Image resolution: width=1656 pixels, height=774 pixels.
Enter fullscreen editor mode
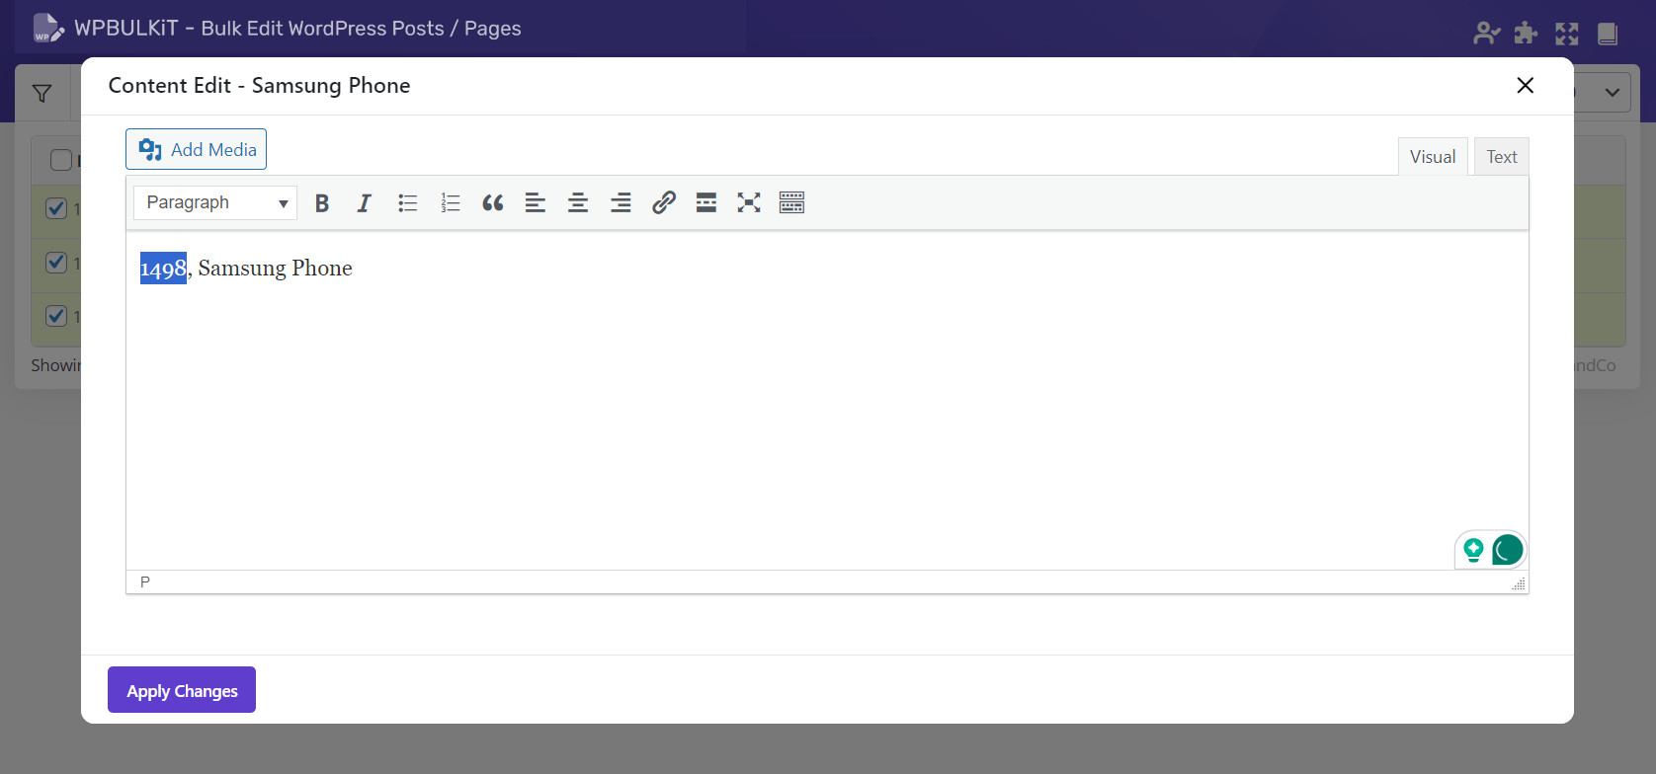[x=749, y=203]
